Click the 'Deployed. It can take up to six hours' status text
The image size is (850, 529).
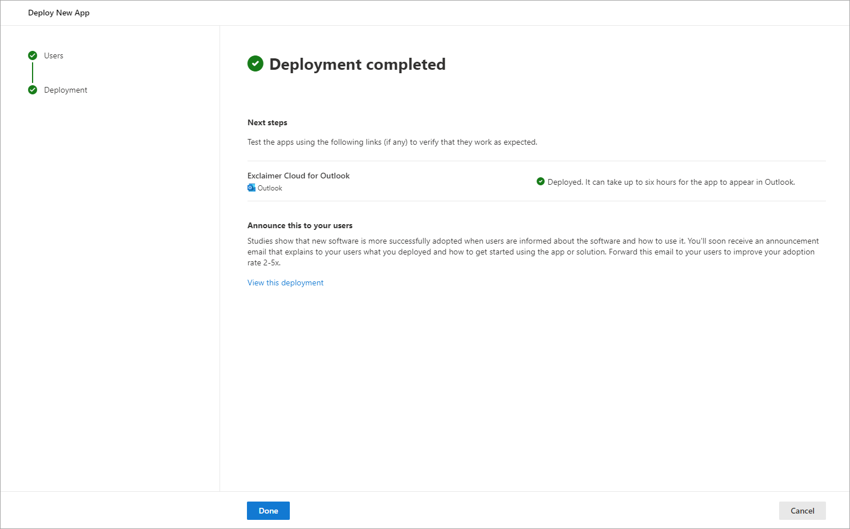[x=671, y=182]
